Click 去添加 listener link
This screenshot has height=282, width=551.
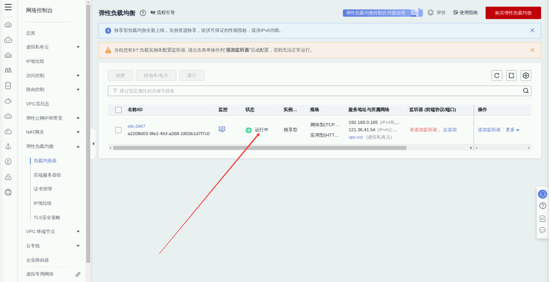[x=450, y=130]
